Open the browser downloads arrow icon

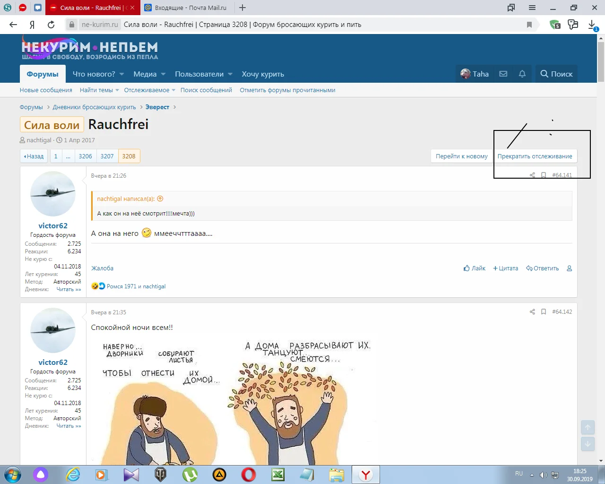(592, 25)
